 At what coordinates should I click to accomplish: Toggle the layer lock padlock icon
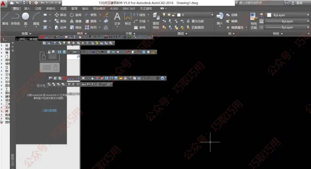pos(174,15)
